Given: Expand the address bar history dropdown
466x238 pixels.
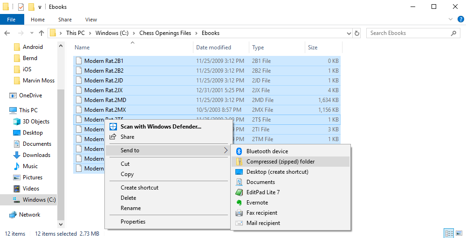Looking at the screenshot, I should coord(348,33).
